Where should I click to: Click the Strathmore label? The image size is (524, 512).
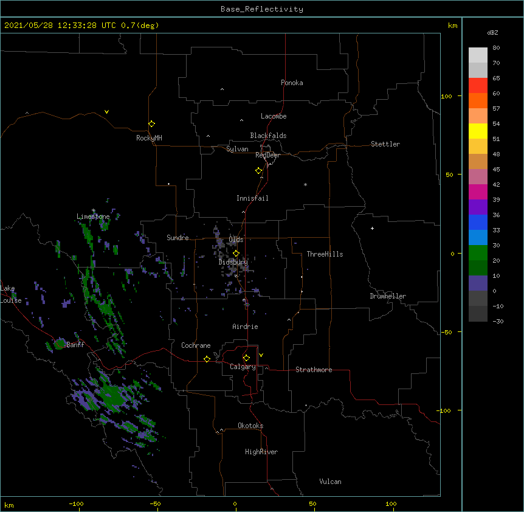pos(314,370)
